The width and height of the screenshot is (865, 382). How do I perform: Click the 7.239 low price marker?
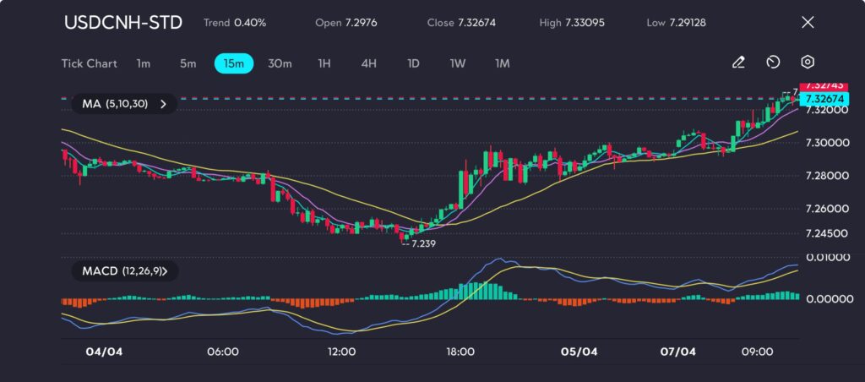[422, 243]
